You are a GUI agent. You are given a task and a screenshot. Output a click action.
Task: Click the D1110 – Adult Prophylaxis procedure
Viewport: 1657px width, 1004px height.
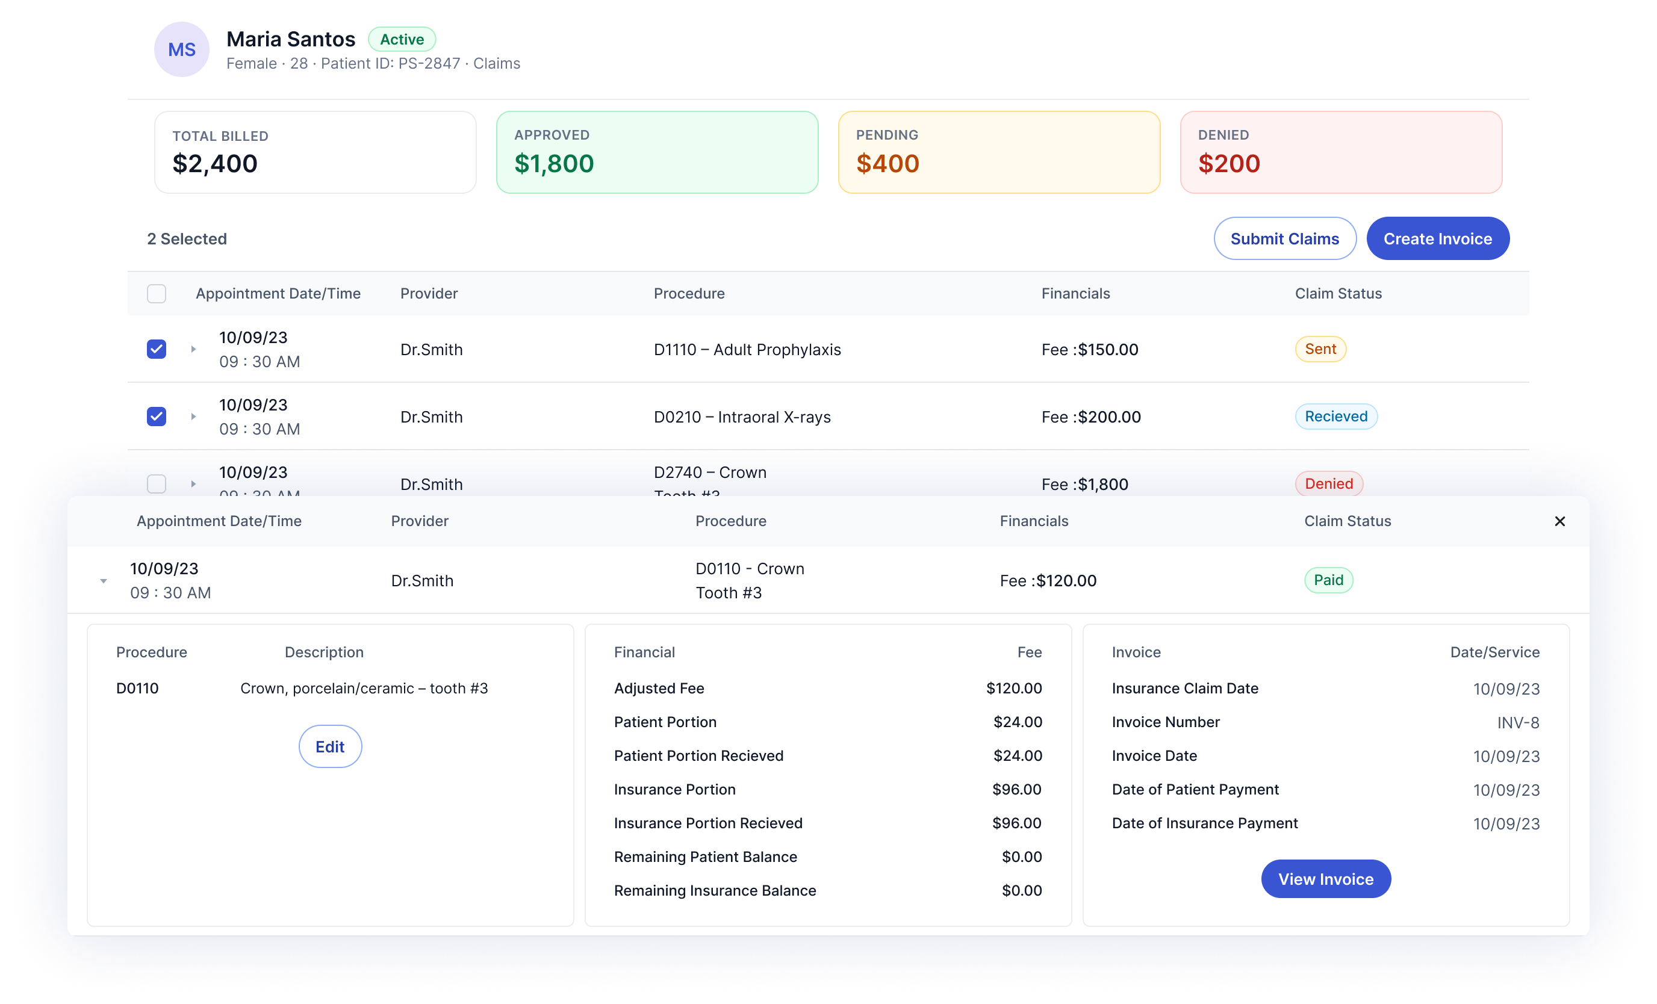coord(747,350)
